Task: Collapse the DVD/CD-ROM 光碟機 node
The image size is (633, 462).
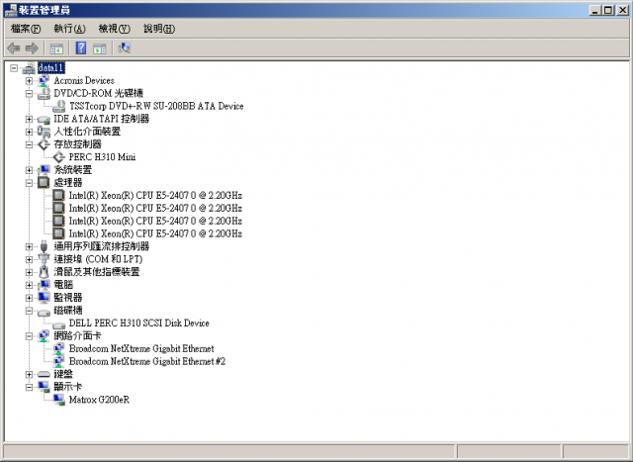Action: coord(29,93)
